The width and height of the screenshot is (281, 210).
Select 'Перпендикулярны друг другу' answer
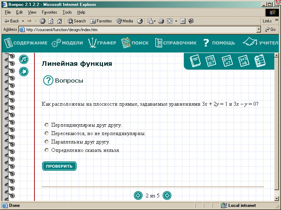[x=46, y=125]
